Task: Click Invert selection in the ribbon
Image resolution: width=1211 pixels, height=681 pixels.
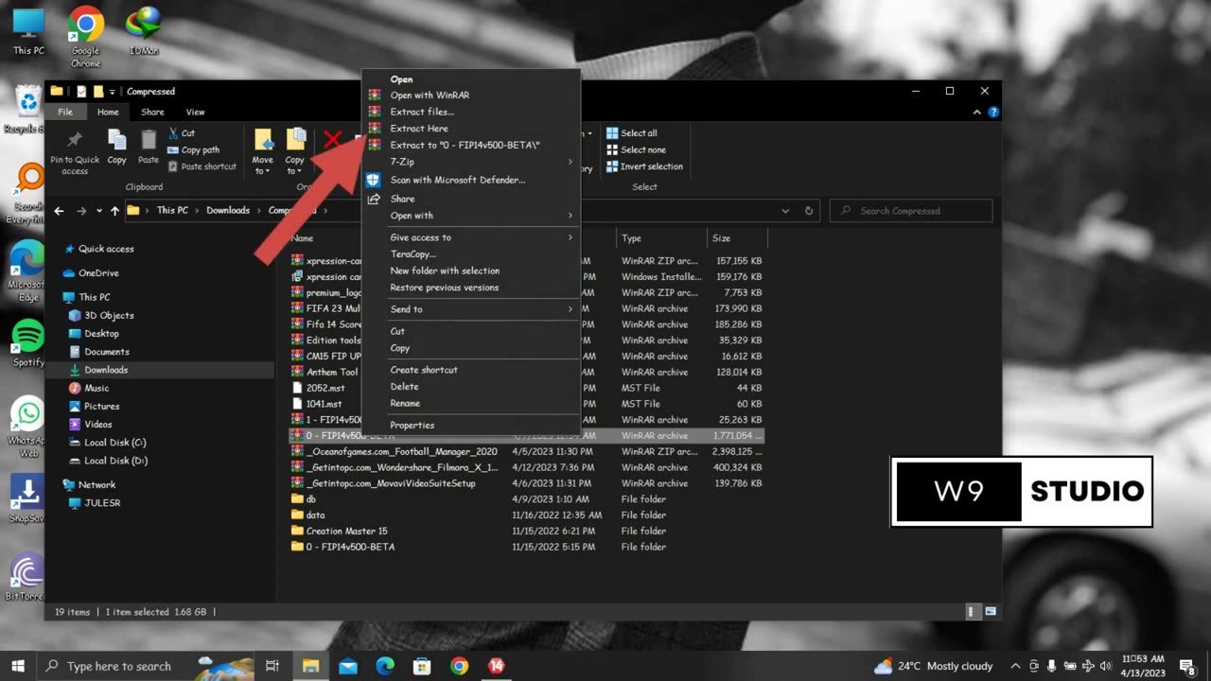Action: click(644, 166)
